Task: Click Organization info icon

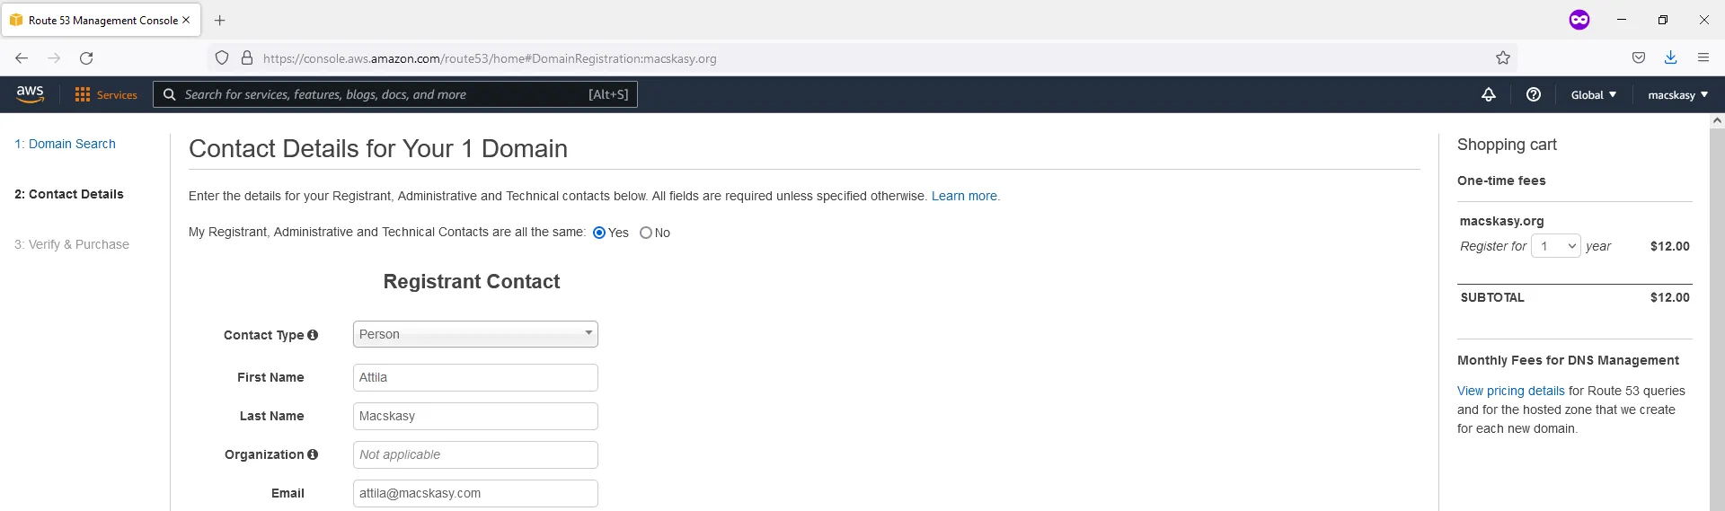Action: [x=313, y=454]
